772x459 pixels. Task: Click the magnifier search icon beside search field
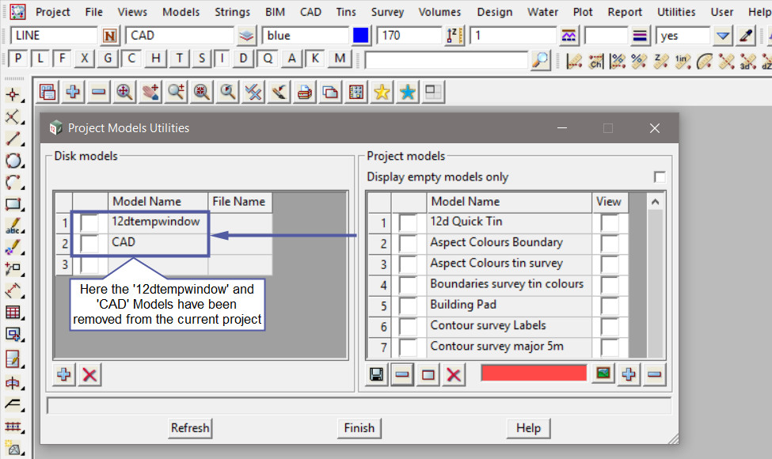540,59
